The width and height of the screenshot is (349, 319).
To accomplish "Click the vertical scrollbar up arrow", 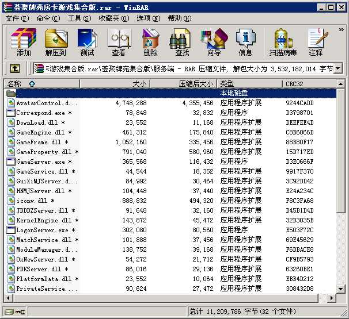I will pyautogui.click(x=341, y=84).
